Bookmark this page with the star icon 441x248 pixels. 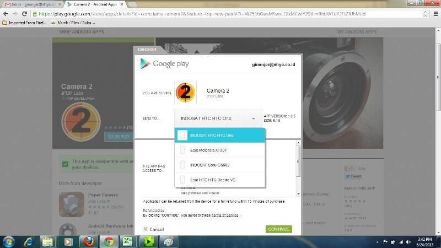pos(426,14)
